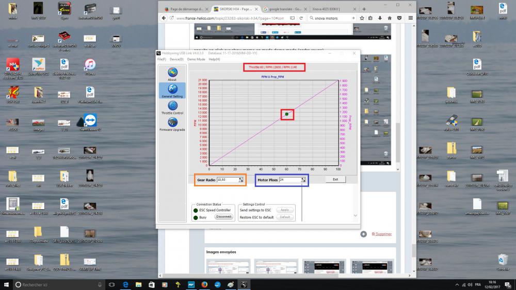Click the Pocket shield icon in Firefox toolbar
Image resolution: width=516 pixels, height=290 pixels.
399,18
